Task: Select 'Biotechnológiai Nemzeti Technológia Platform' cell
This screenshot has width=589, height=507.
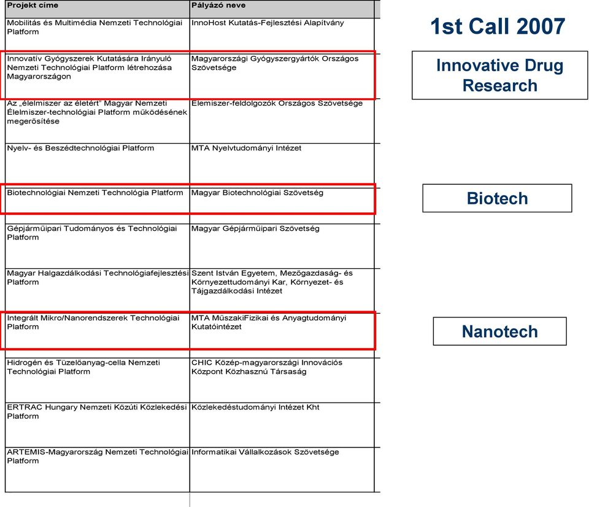Action: [98, 206]
